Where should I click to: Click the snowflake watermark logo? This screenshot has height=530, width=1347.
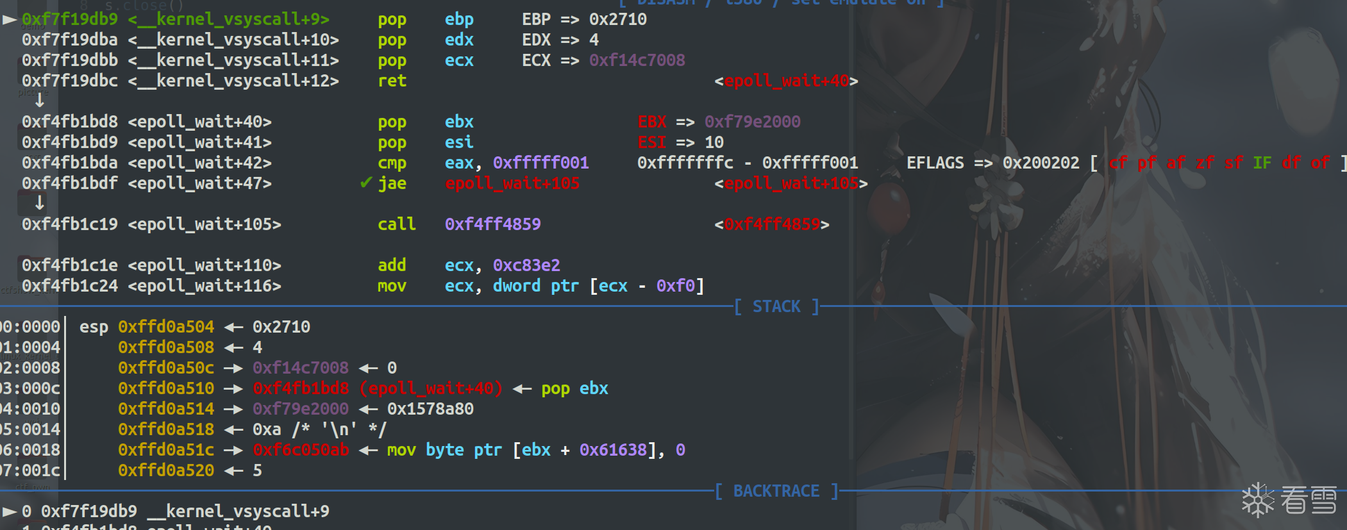tap(1258, 500)
